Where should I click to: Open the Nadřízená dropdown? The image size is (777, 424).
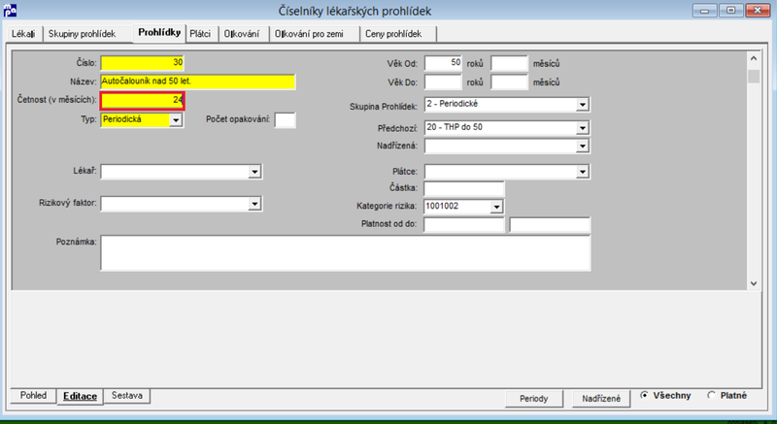[582, 146]
